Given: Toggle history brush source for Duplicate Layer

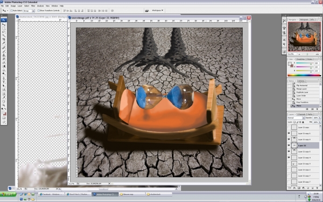Looking at the screenshot, I should pos(289,92).
